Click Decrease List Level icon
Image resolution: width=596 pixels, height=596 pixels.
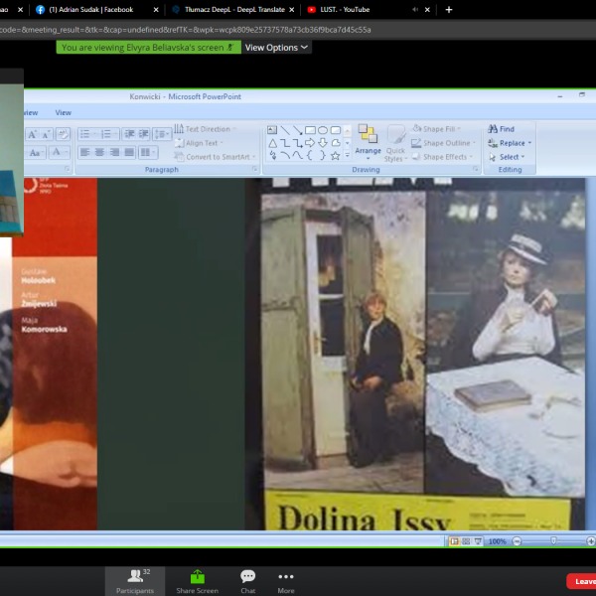[129, 134]
